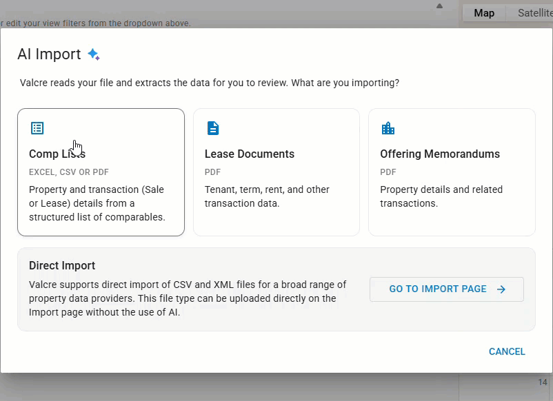
Task: Choose the Offering Memorandums import option
Action: (452, 172)
